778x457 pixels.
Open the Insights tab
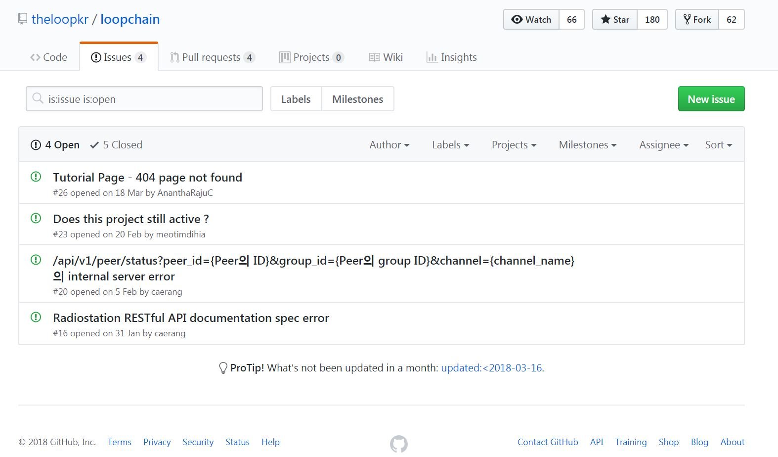(452, 57)
